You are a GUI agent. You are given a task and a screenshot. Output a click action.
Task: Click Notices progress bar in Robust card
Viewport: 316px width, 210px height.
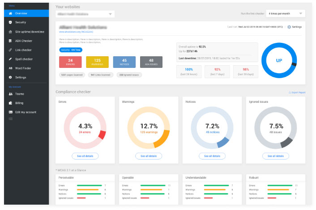(280, 194)
